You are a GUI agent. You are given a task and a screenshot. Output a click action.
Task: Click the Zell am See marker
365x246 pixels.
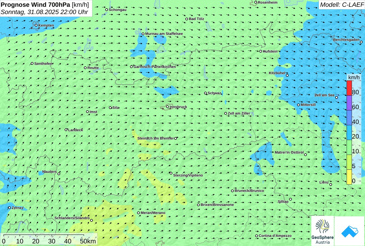[x=337, y=97]
